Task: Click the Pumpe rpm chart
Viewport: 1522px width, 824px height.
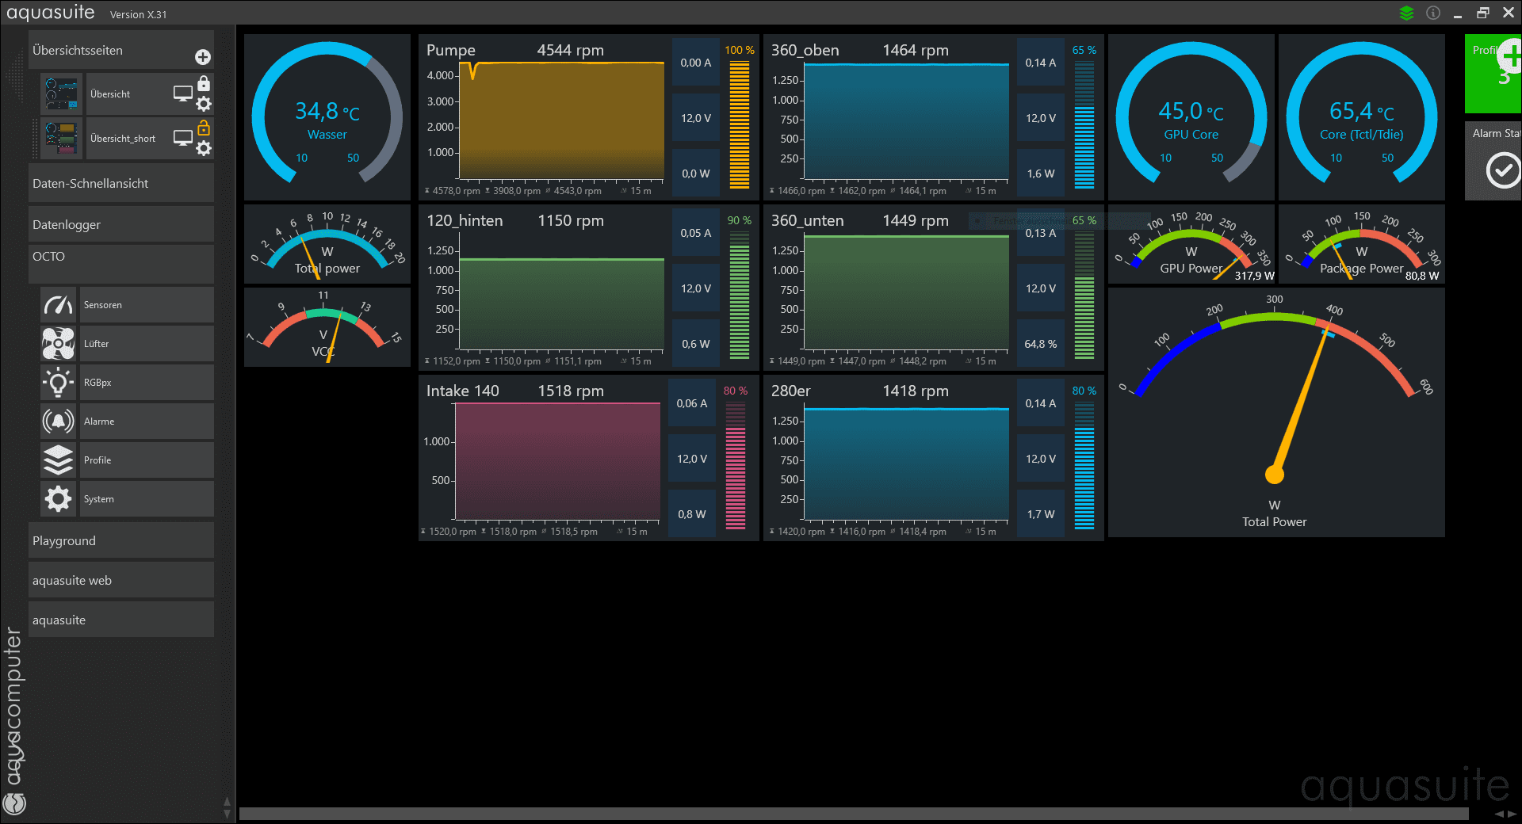Action: coord(561,120)
